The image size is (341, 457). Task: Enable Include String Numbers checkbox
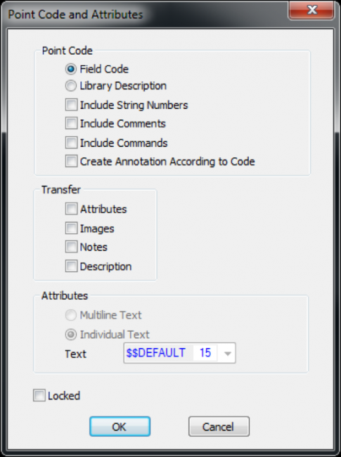pos(71,105)
